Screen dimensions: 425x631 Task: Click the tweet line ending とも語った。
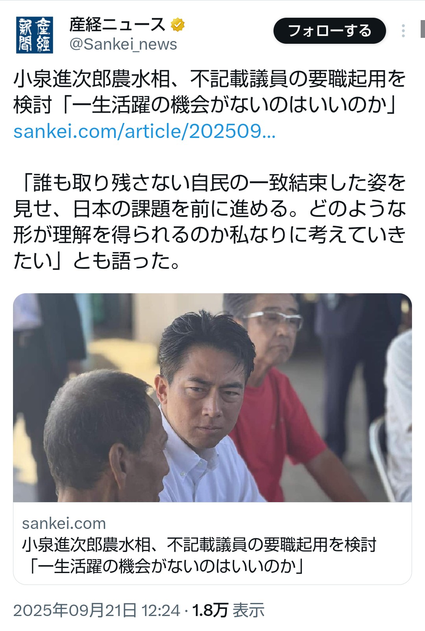[x=97, y=261]
